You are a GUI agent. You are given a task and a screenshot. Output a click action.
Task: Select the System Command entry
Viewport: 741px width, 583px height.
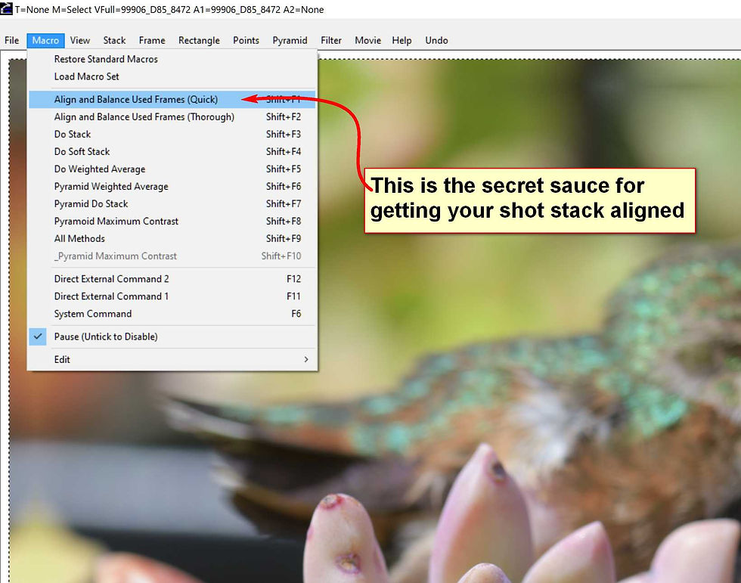point(172,314)
